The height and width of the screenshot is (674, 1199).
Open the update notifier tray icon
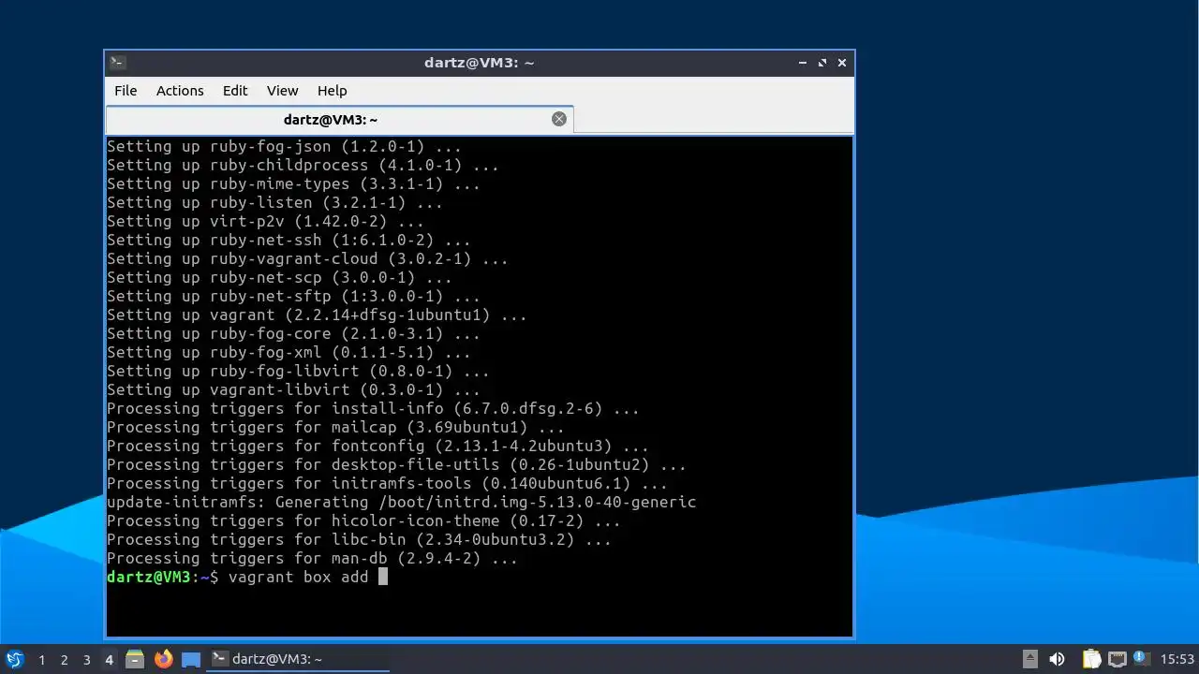coord(1140,658)
